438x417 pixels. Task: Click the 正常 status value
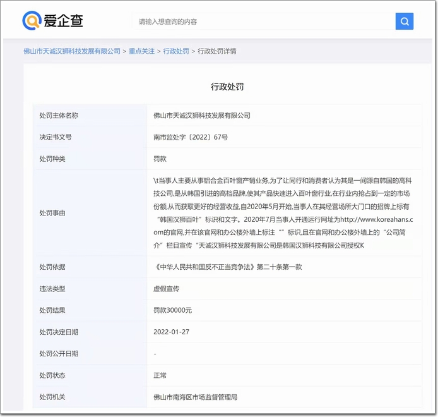click(x=160, y=375)
